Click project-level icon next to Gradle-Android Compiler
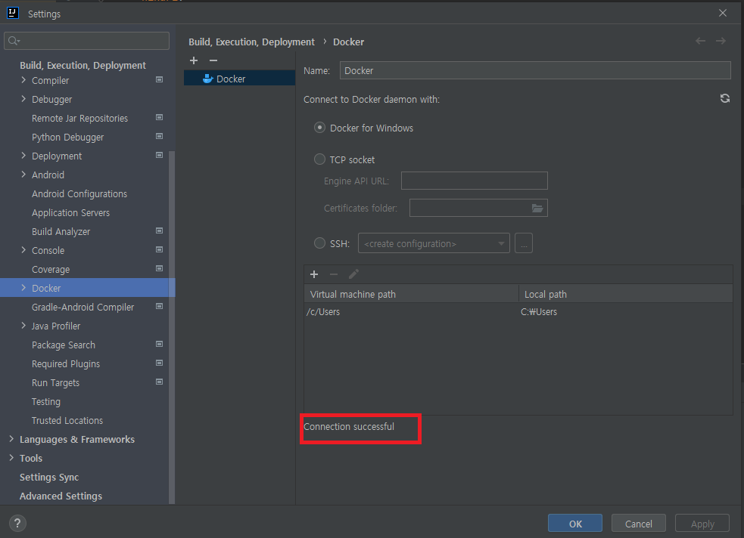This screenshot has height=538, width=744. pyautogui.click(x=160, y=307)
